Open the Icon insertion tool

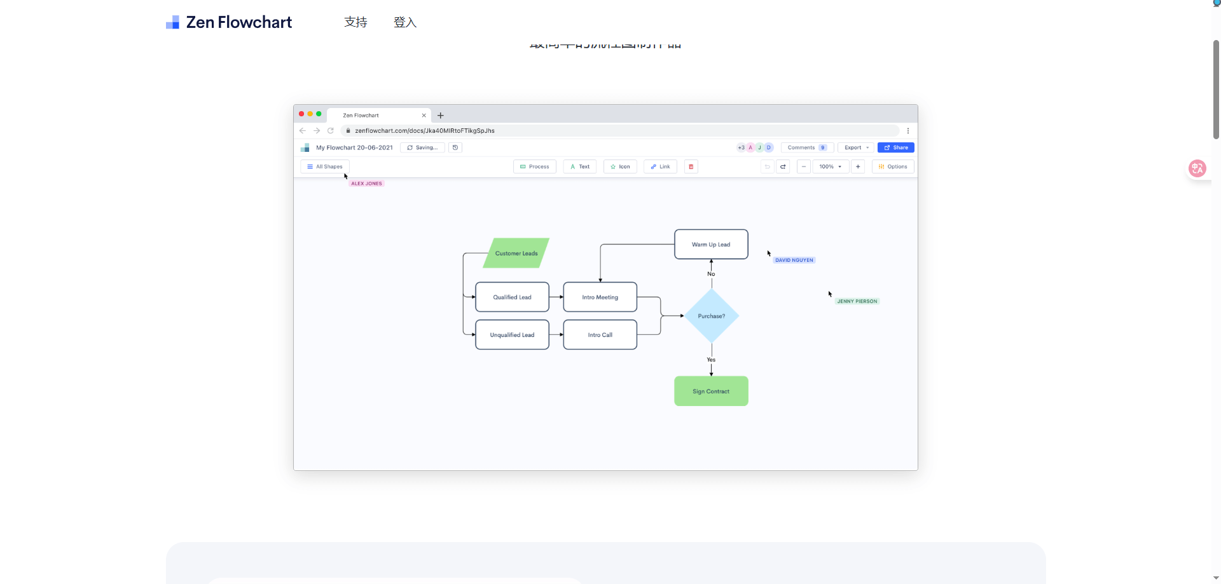620,166
